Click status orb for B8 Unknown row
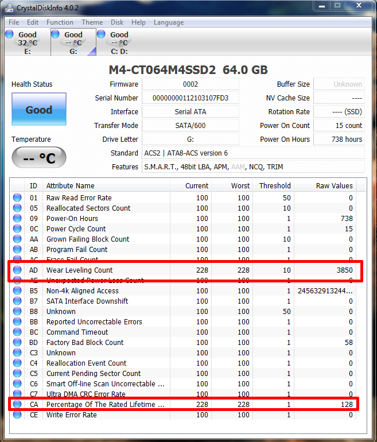 17,312
